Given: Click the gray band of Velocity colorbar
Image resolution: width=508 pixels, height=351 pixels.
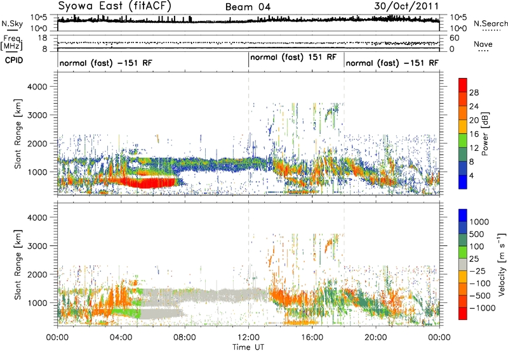Looking at the screenshot, I should 463,264.
